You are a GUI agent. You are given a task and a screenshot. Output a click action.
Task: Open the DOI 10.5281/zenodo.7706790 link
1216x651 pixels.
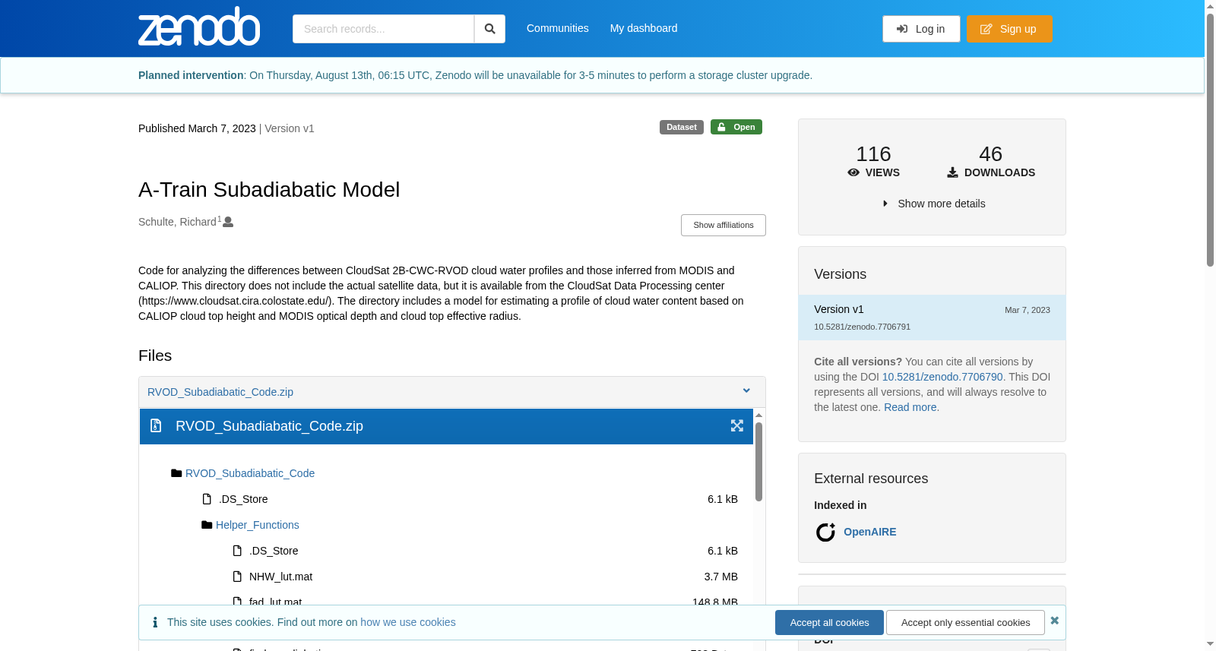(942, 377)
